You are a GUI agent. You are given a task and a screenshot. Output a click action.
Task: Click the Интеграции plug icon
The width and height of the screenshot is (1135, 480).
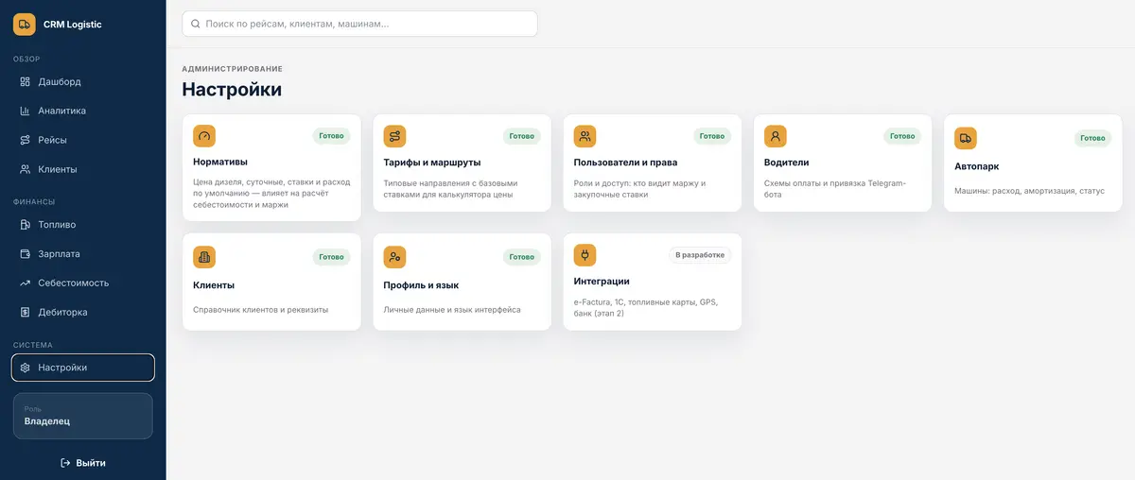point(585,255)
